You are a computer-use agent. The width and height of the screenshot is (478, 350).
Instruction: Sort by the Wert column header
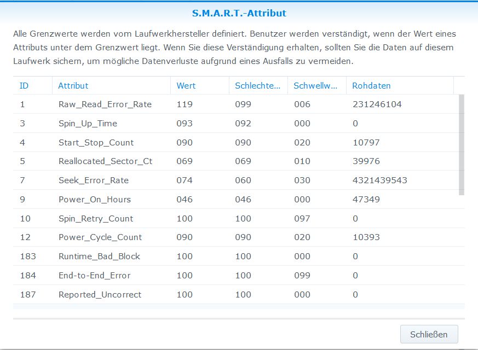coord(200,85)
